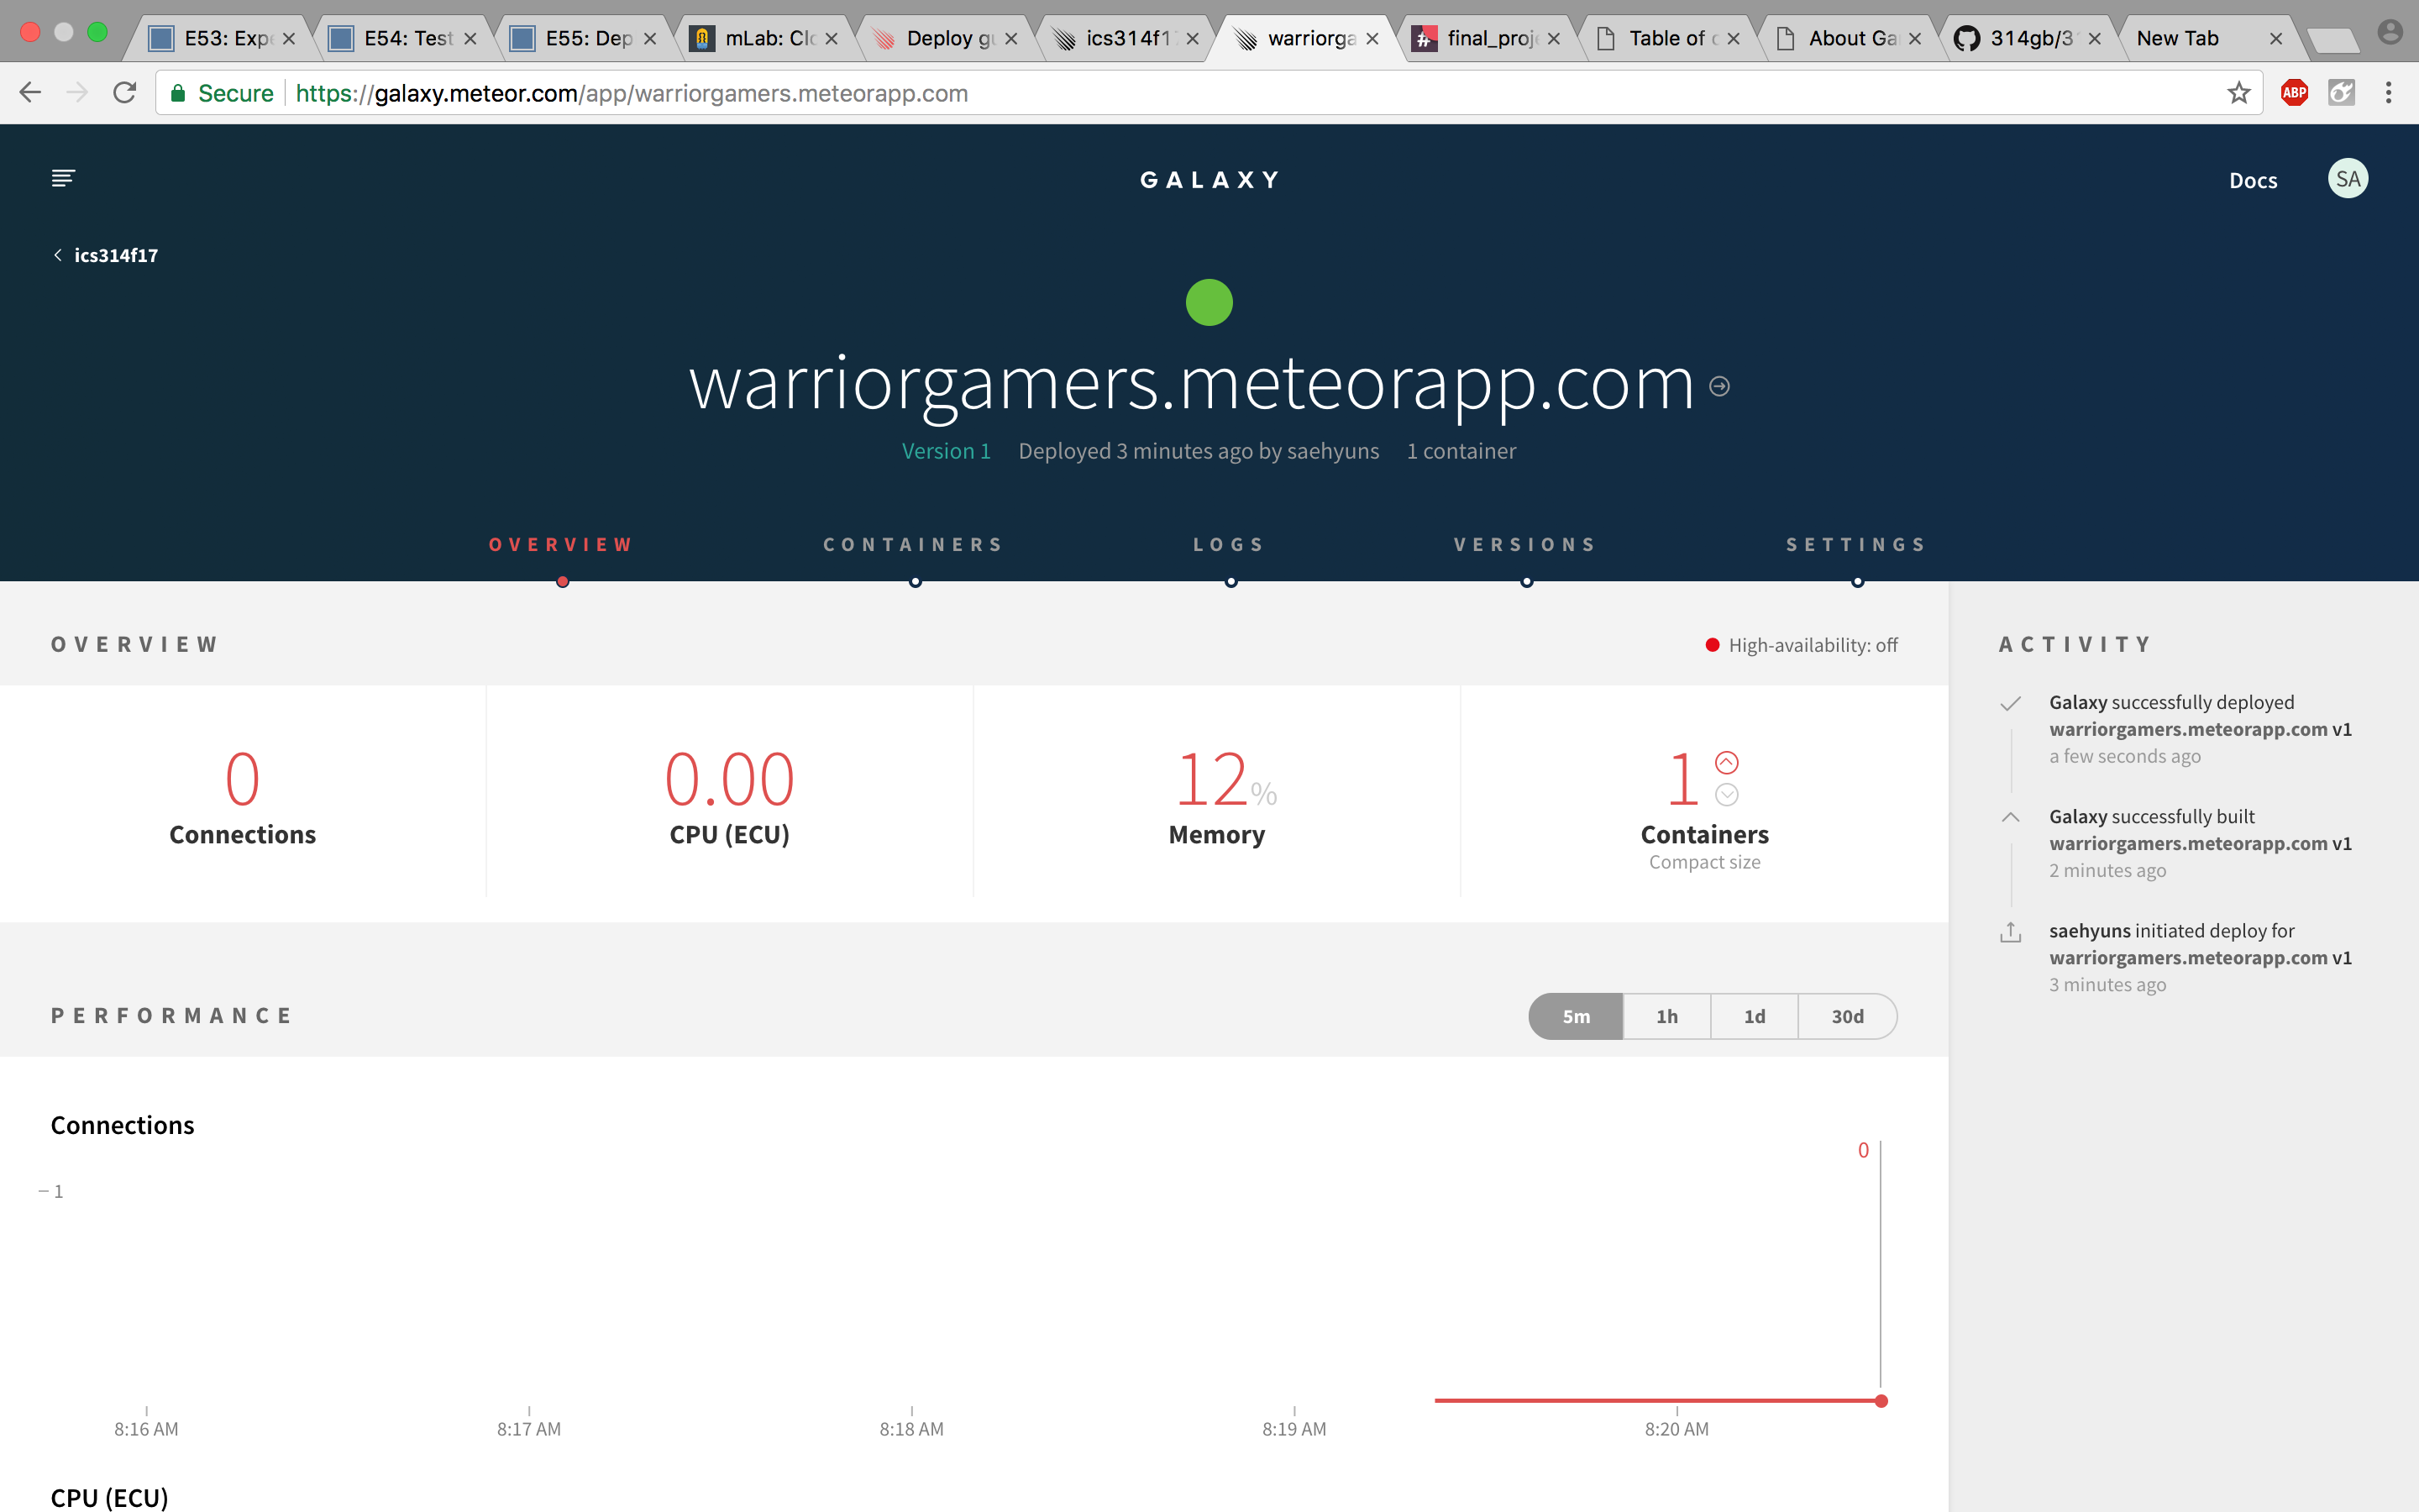Screen dimensions: 2419x1512
Task: Open app URL via arrow icon beside title
Action: point(1719,386)
